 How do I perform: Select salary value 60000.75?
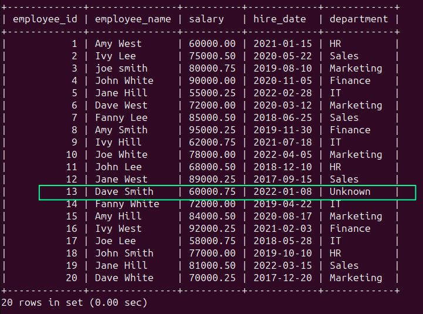(212, 191)
